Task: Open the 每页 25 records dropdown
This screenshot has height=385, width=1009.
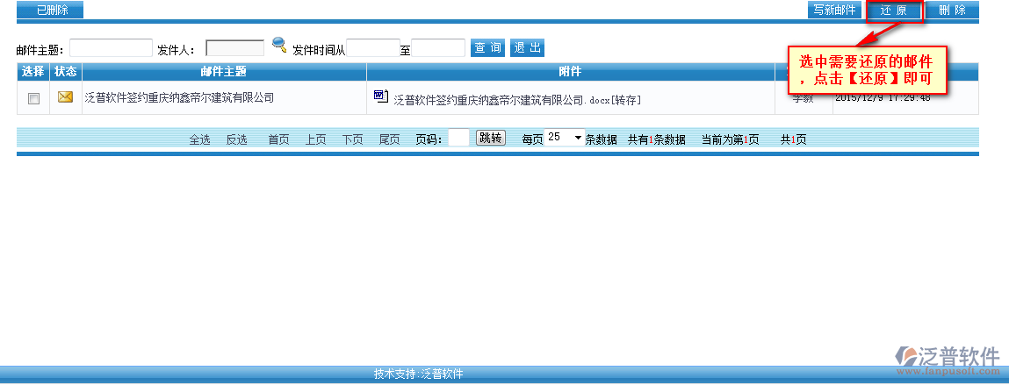Action: tap(565, 138)
